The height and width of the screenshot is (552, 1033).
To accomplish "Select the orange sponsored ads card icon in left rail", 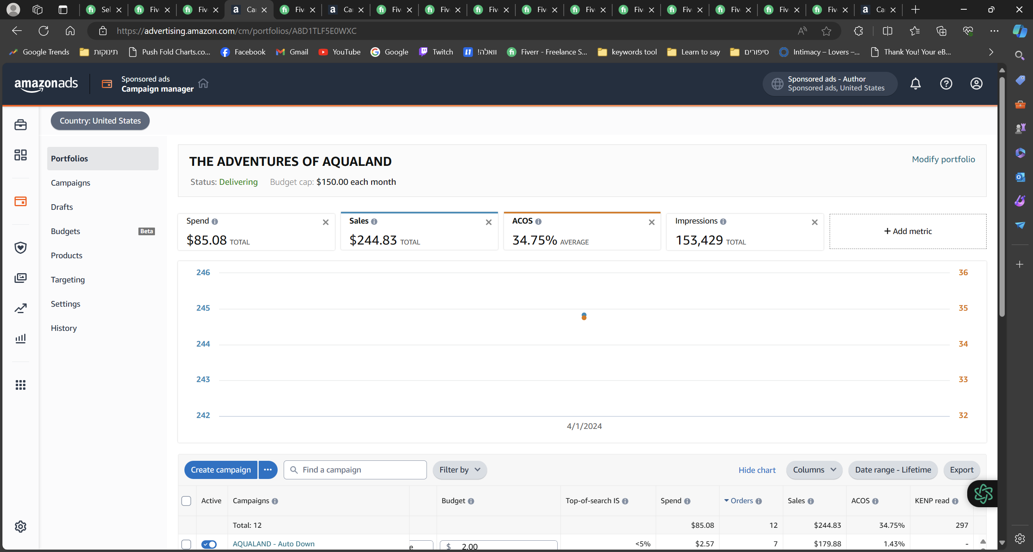I will (21, 201).
